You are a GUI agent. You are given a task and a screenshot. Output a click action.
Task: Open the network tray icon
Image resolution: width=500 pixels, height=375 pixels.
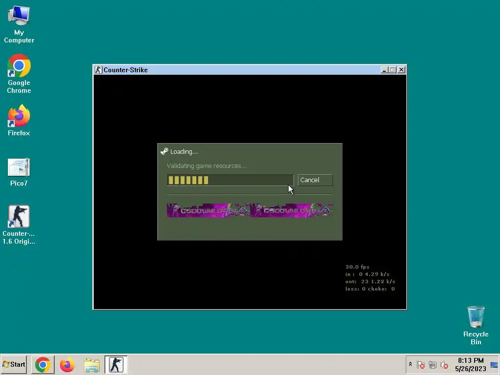pyautogui.click(x=433, y=365)
